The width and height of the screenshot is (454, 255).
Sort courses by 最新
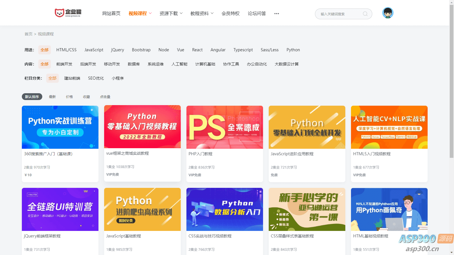(x=52, y=97)
